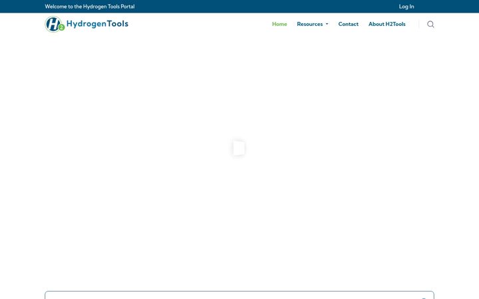
Task: Go to the Home page
Action: click(279, 24)
